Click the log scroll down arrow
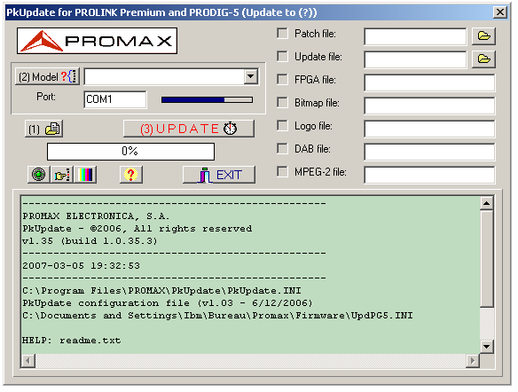The width and height of the screenshot is (518, 392). [486, 347]
